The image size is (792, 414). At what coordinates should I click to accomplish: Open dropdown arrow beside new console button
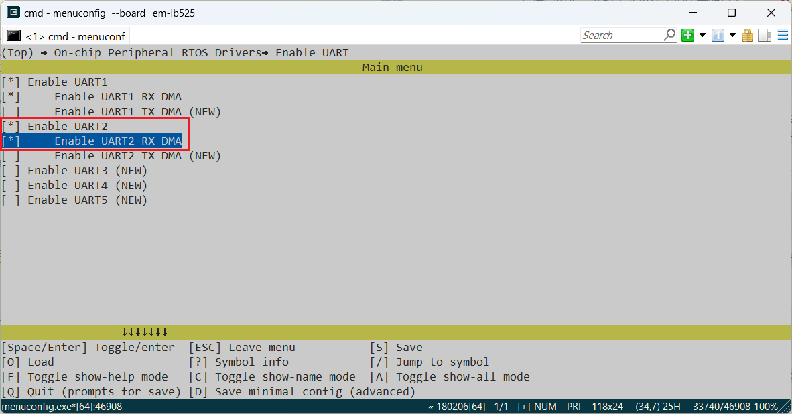(x=702, y=36)
